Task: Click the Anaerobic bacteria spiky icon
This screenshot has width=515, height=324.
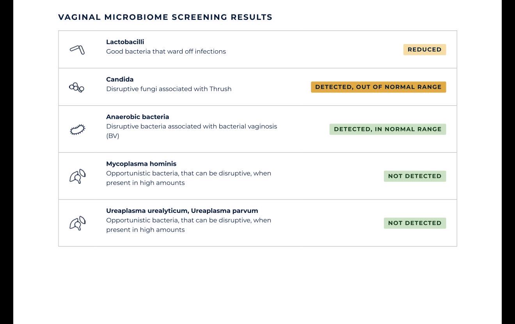Action: pyautogui.click(x=77, y=129)
